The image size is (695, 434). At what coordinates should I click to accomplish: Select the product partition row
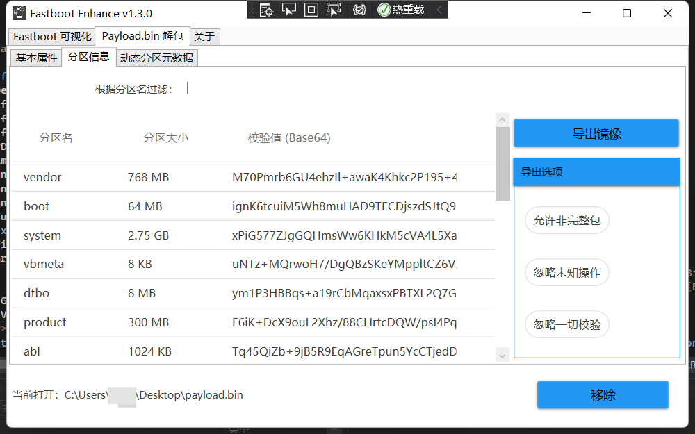click(254, 322)
